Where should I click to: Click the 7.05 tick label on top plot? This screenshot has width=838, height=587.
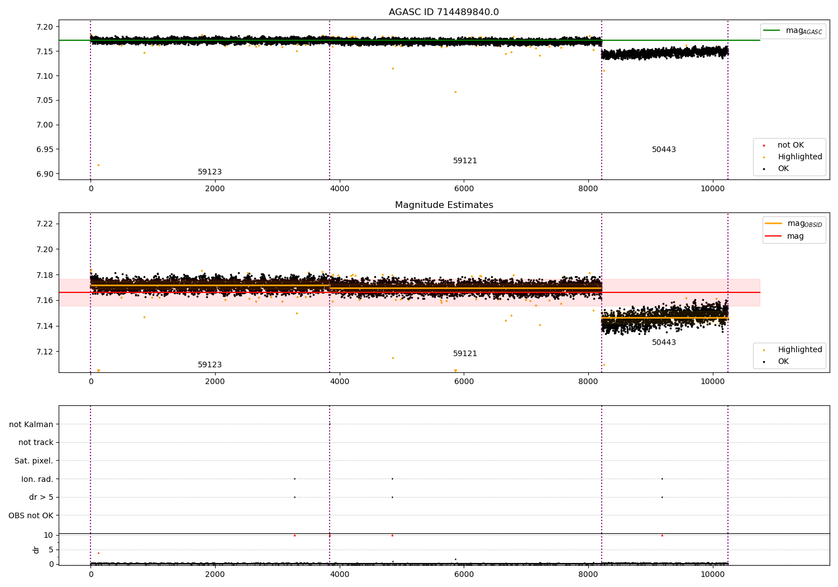45,101
